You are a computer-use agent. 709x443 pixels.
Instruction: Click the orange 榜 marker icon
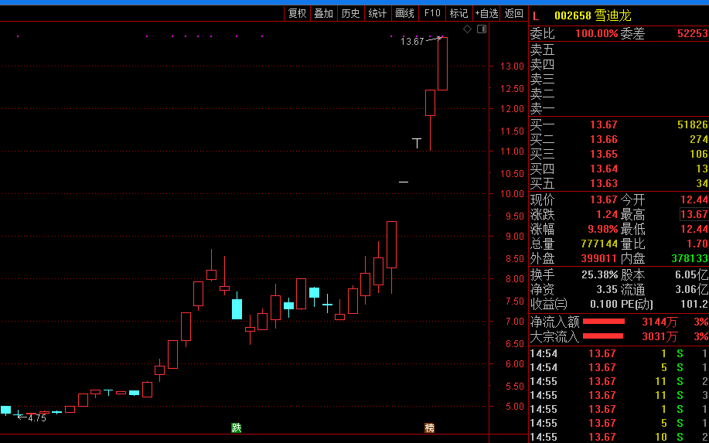pyautogui.click(x=429, y=428)
